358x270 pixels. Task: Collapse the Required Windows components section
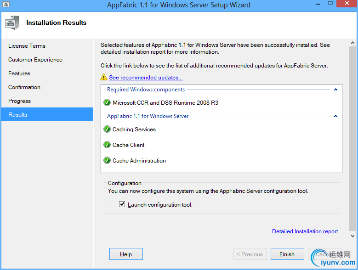[335, 90]
